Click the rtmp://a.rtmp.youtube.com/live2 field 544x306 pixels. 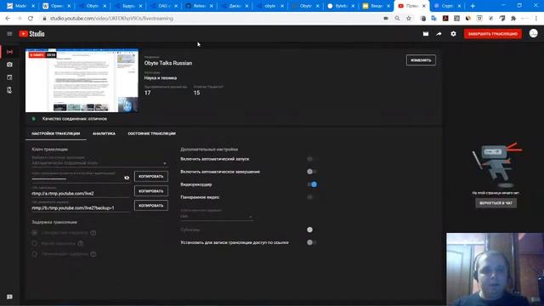(80, 193)
